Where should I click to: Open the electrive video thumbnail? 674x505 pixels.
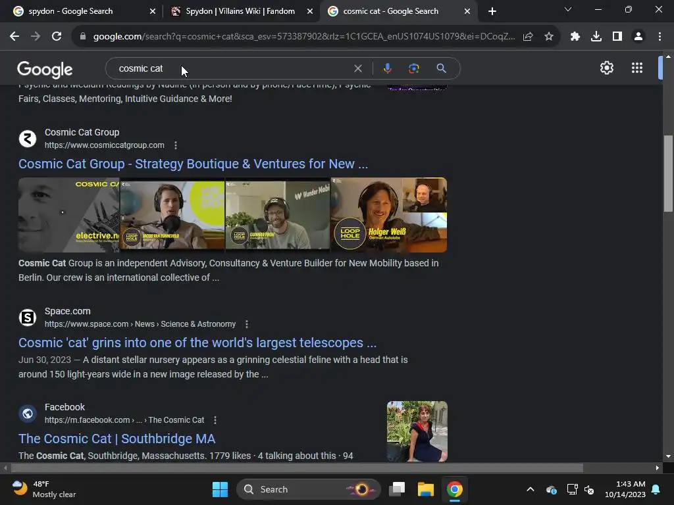[68, 215]
